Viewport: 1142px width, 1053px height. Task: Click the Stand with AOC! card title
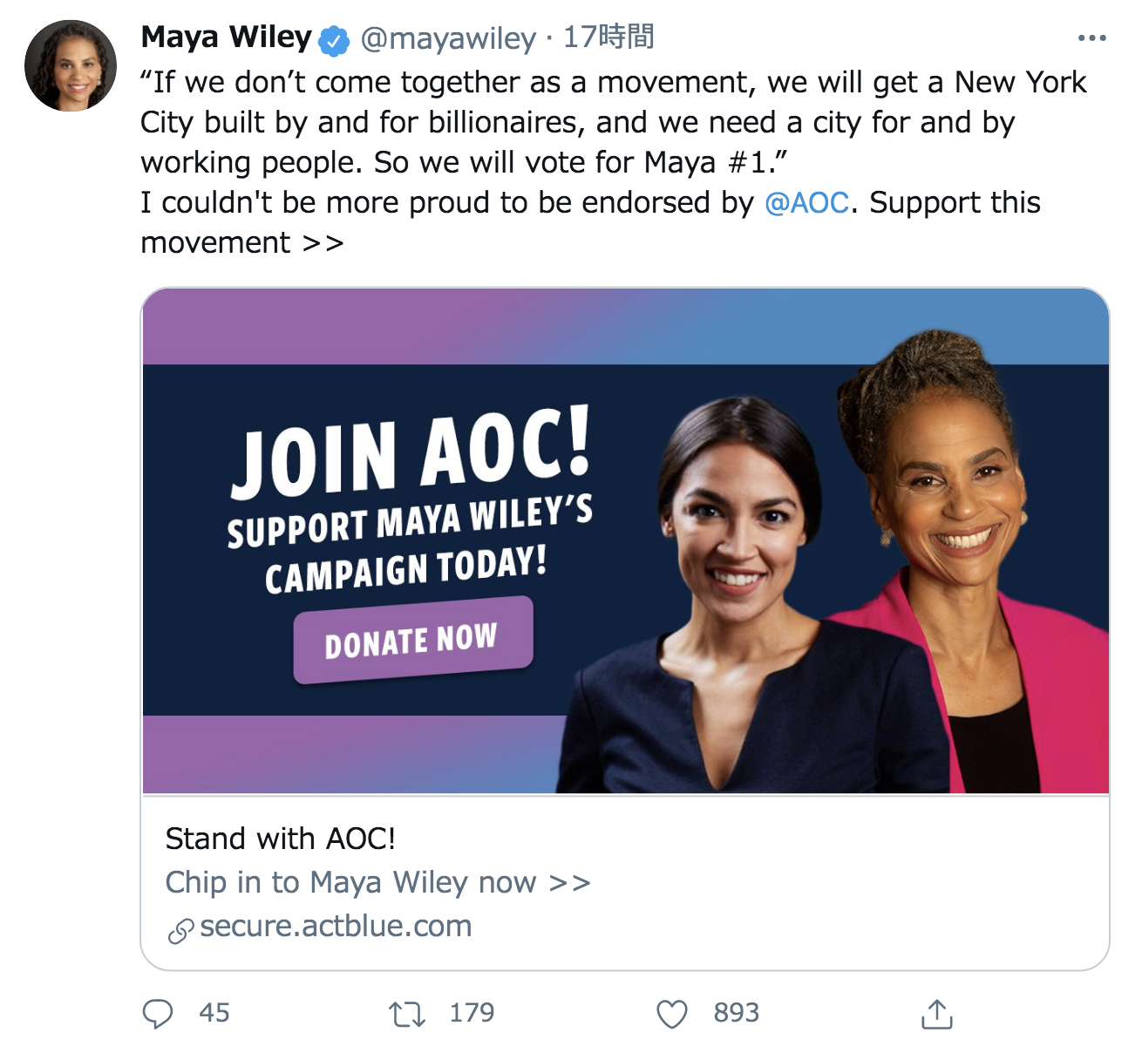click(x=281, y=839)
